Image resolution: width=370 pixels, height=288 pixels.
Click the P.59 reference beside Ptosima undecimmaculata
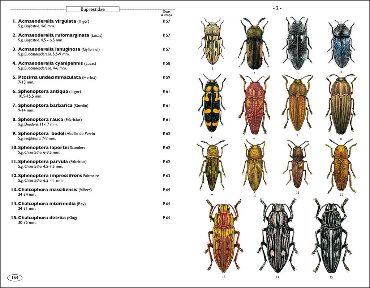point(166,78)
